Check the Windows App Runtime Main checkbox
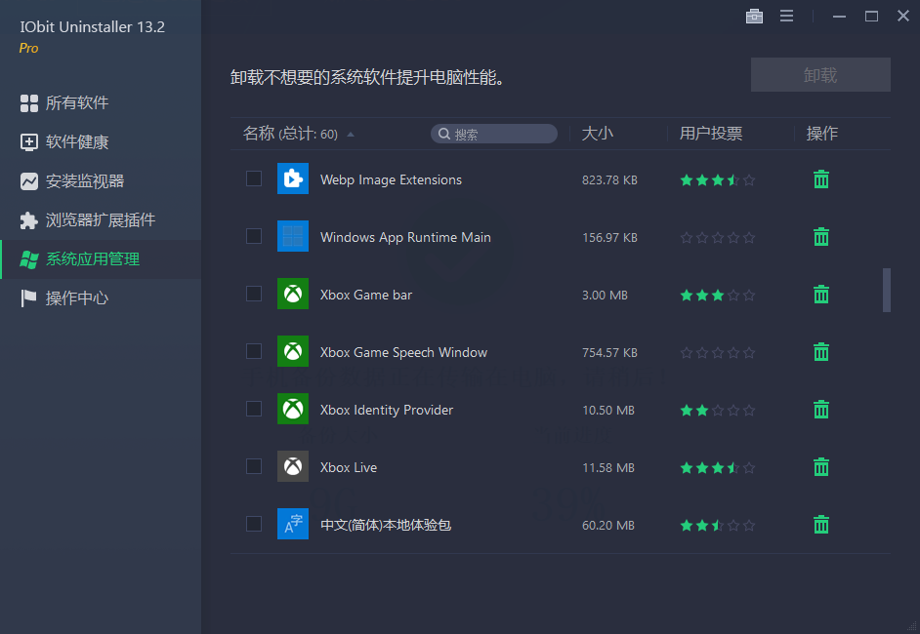Viewport: 920px width, 634px height. 254,236
